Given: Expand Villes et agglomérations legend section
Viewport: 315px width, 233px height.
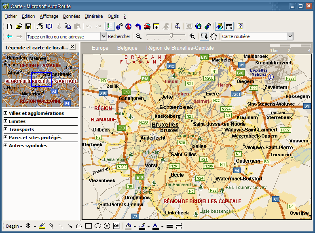Looking at the screenshot, I should click(6, 113).
